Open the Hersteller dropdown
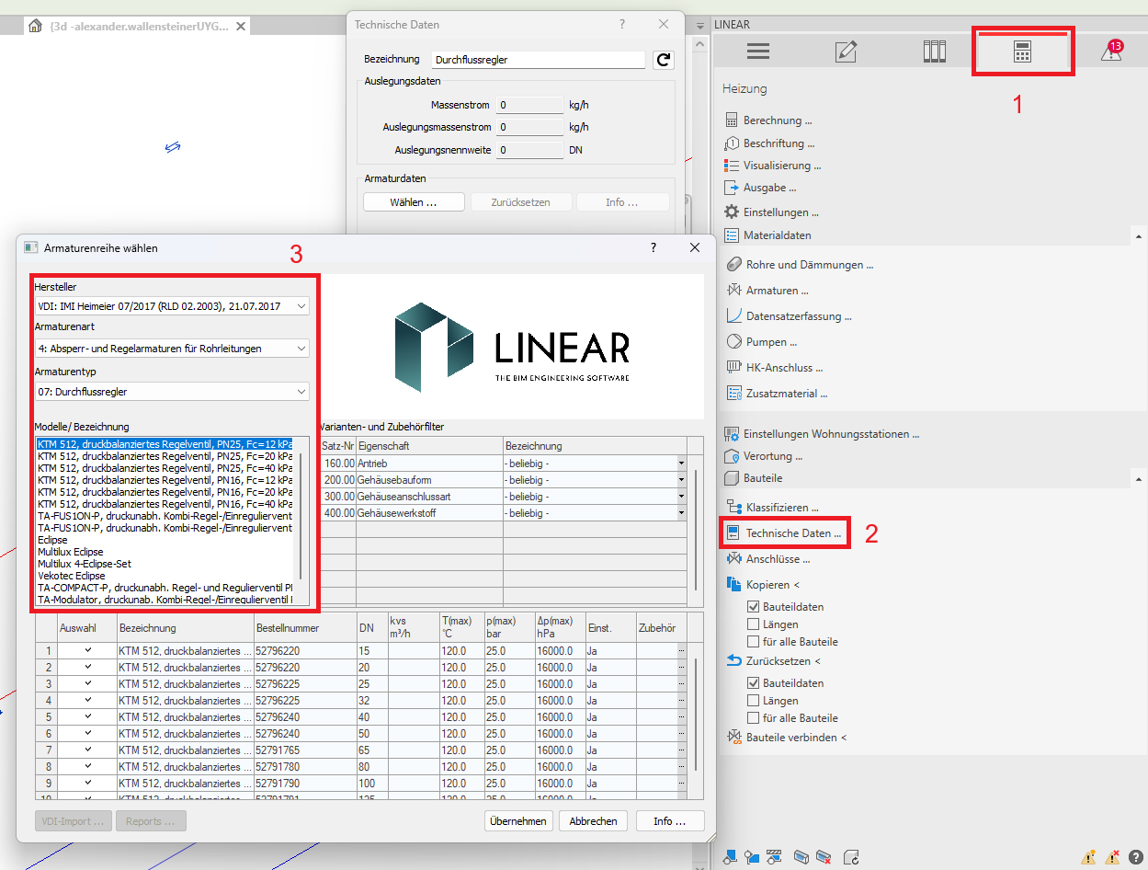The image size is (1148, 870). (172, 305)
